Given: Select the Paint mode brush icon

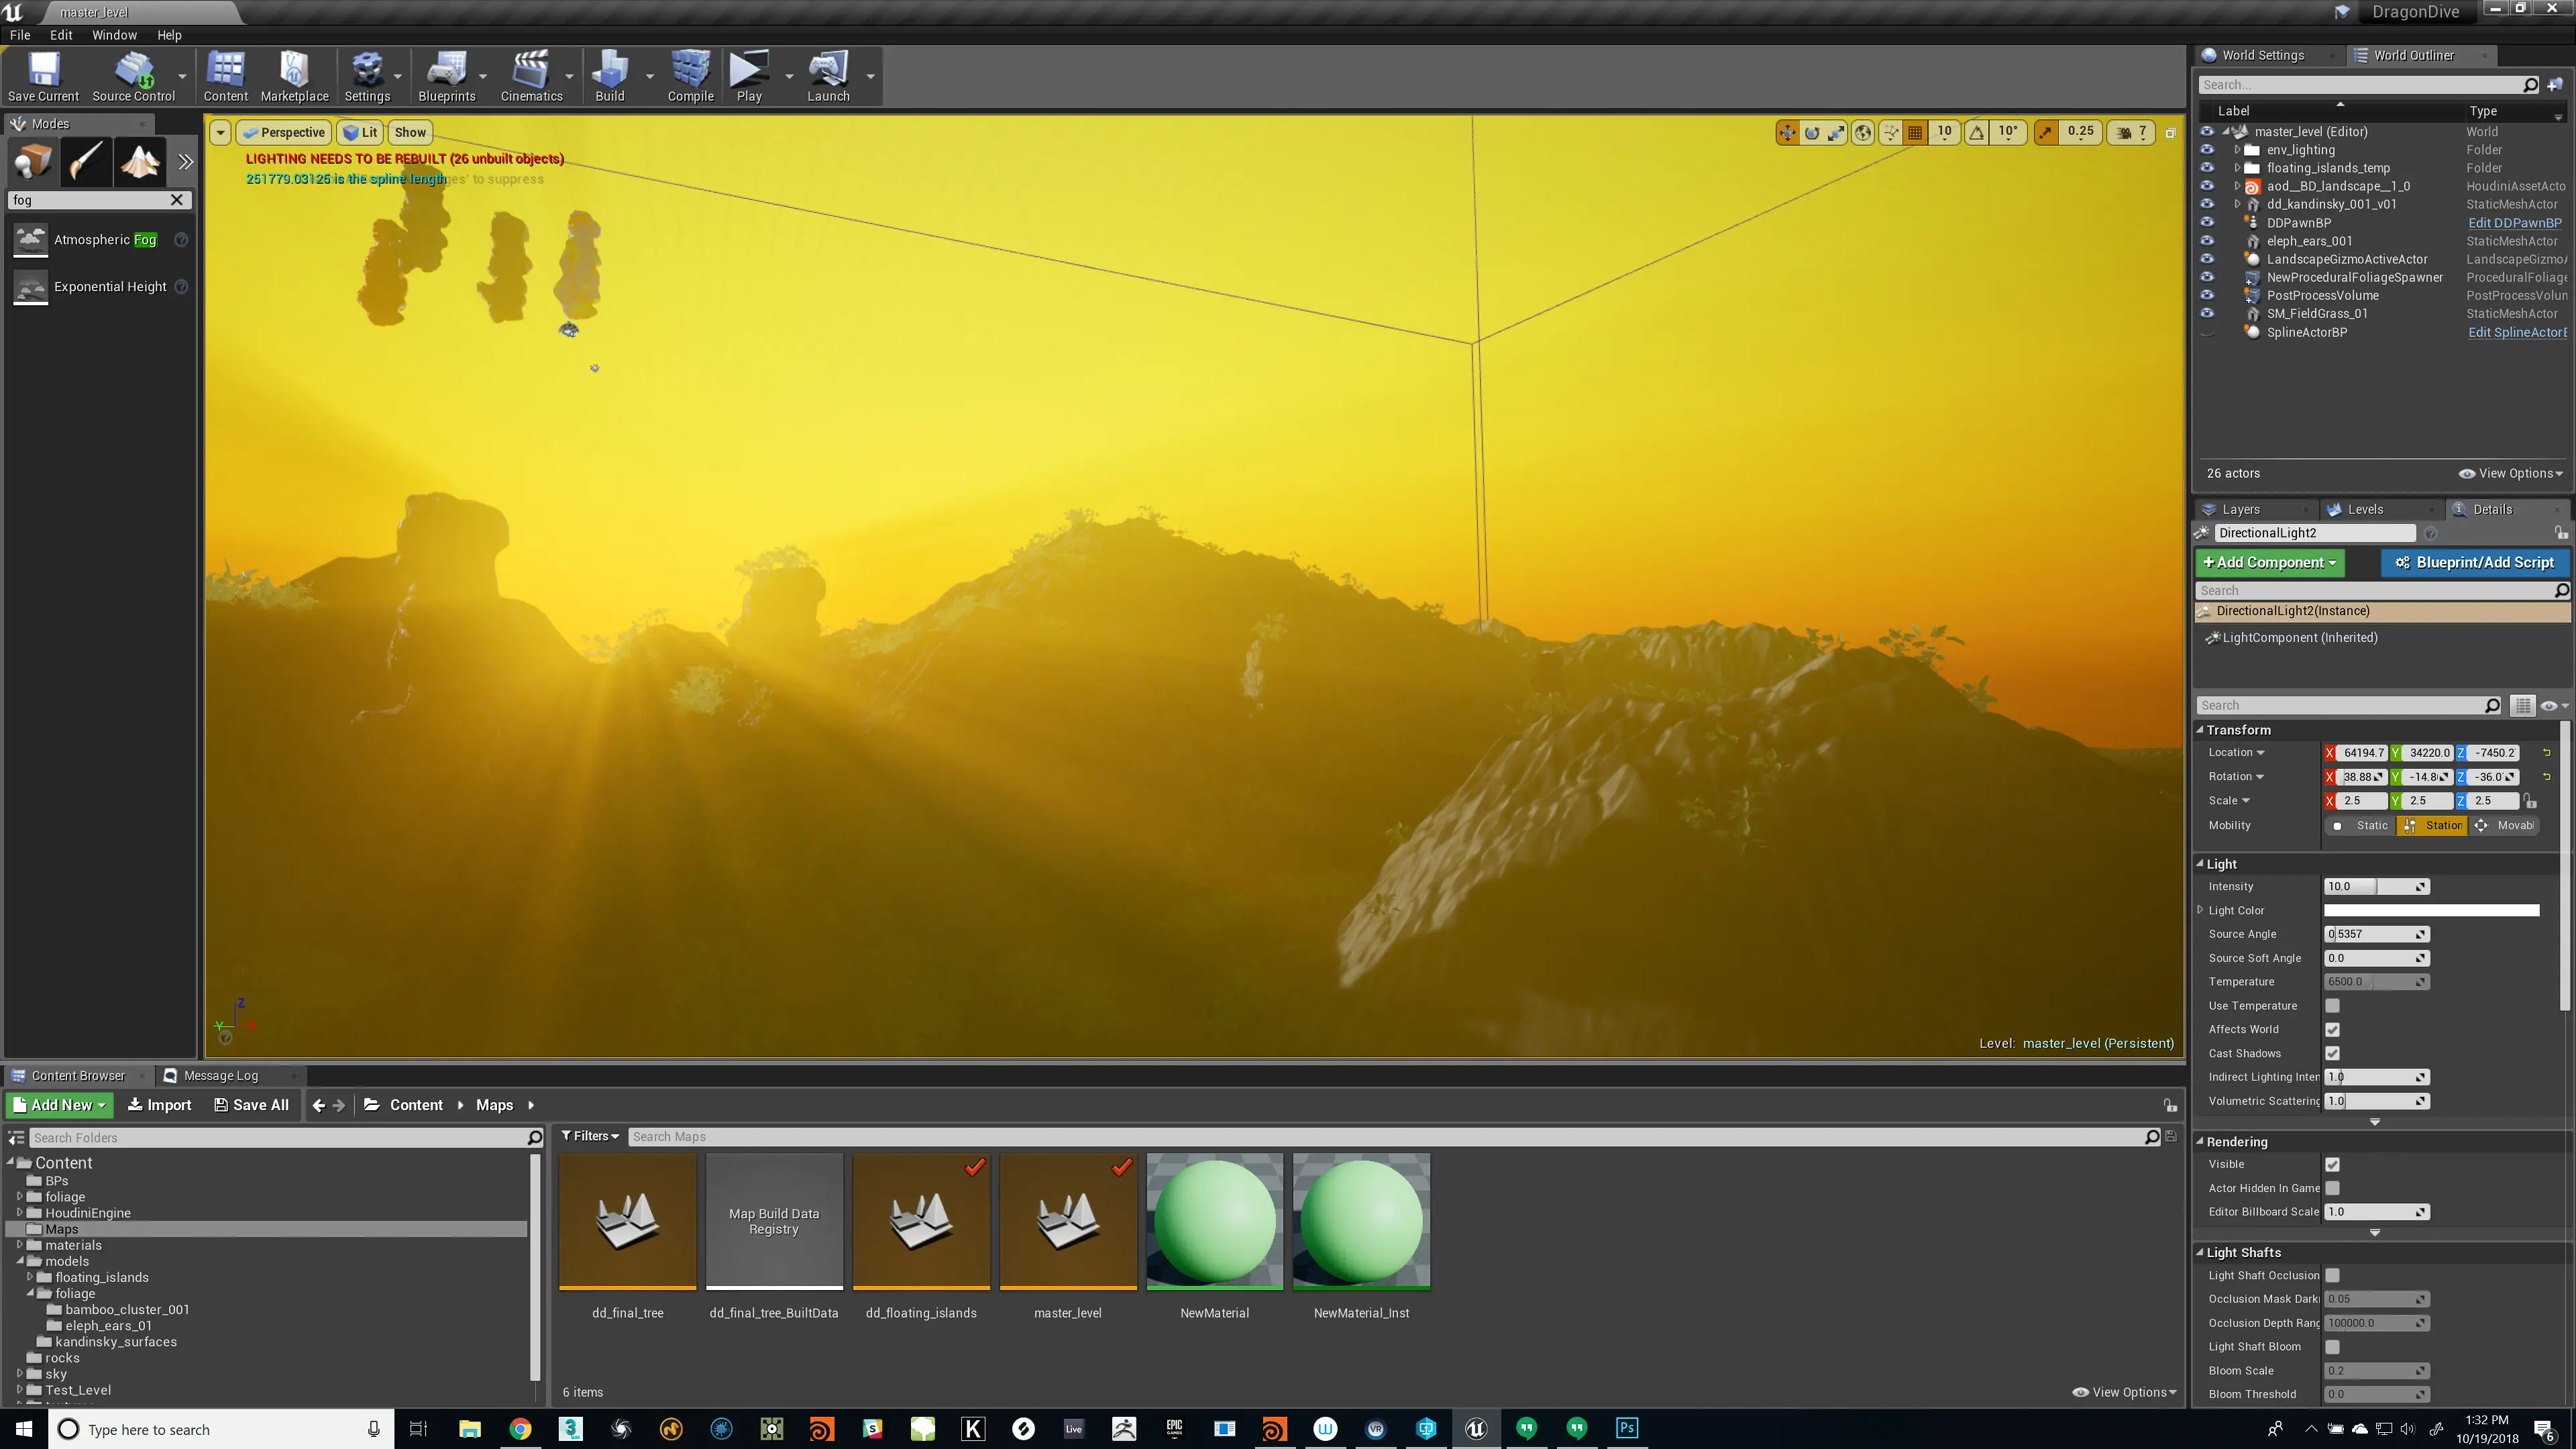Looking at the screenshot, I should coord(86,161).
